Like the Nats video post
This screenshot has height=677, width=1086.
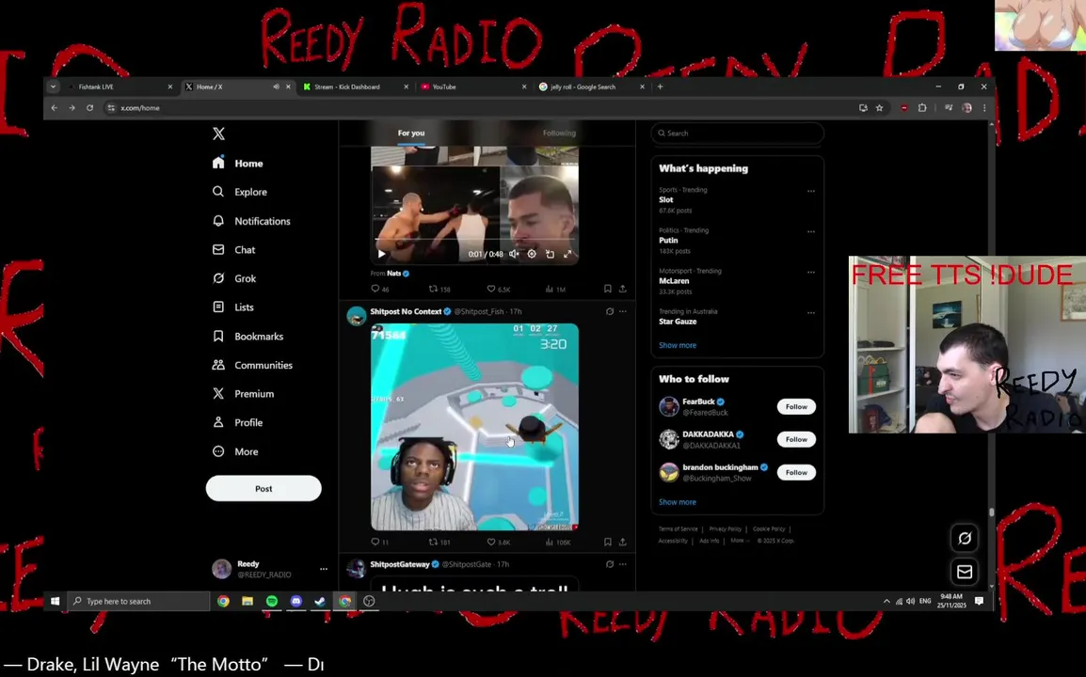pos(498,289)
